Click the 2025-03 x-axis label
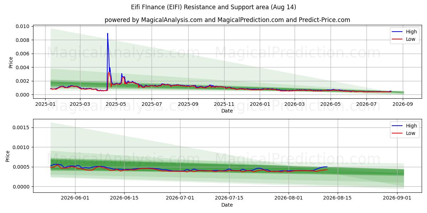427x213 pixels. (80, 104)
